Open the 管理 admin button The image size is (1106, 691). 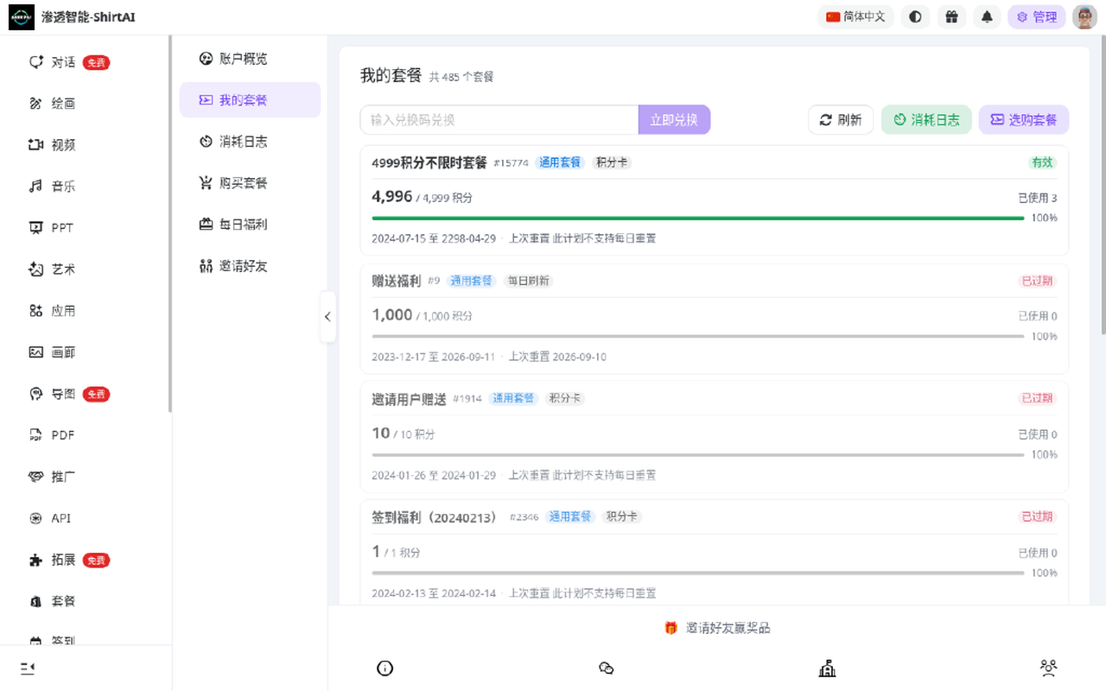point(1037,16)
